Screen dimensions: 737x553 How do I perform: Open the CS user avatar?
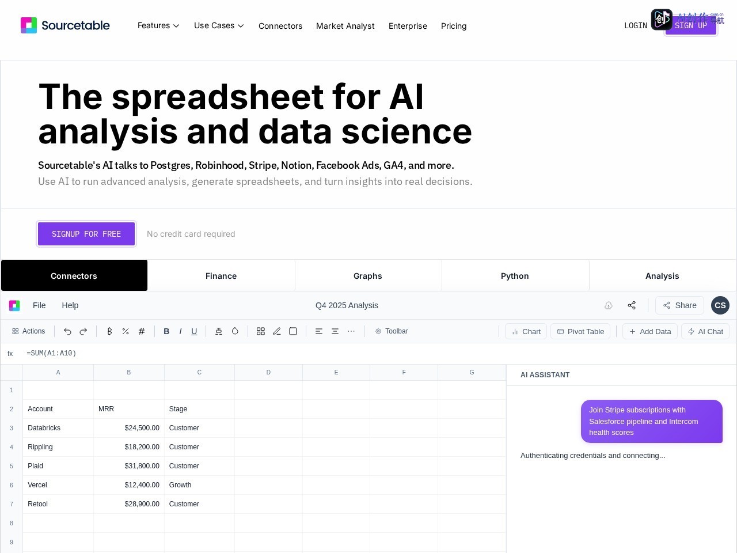coord(720,305)
